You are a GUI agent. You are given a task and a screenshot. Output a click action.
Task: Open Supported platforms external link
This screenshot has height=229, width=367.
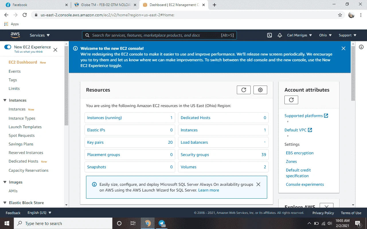306,116
